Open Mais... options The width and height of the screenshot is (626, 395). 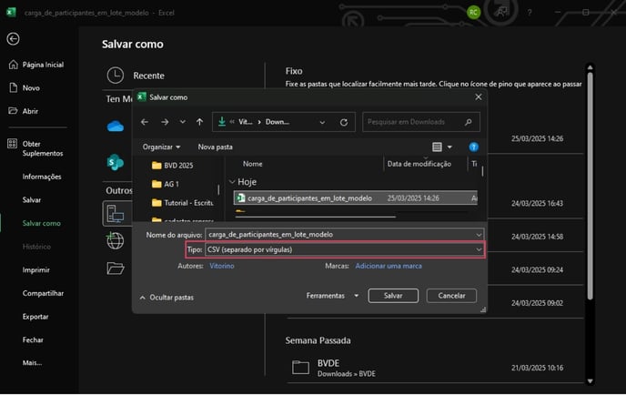tap(32, 362)
